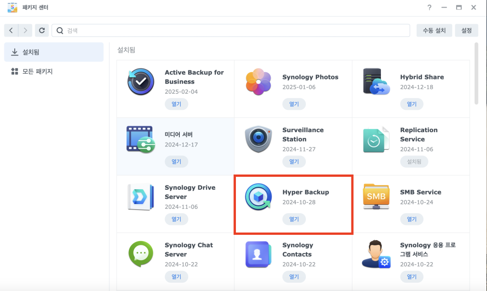Click the Package Center logo icon
This screenshot has width=487, height=291.
tap(12, 7)
